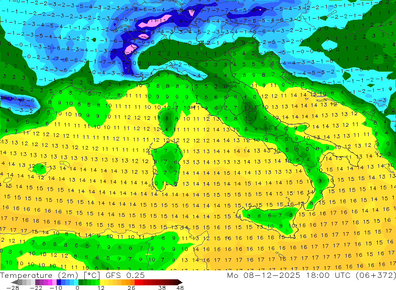Select the cyan swatch left of 0
This screenshot has height=290, width=396.
point(76,282)
